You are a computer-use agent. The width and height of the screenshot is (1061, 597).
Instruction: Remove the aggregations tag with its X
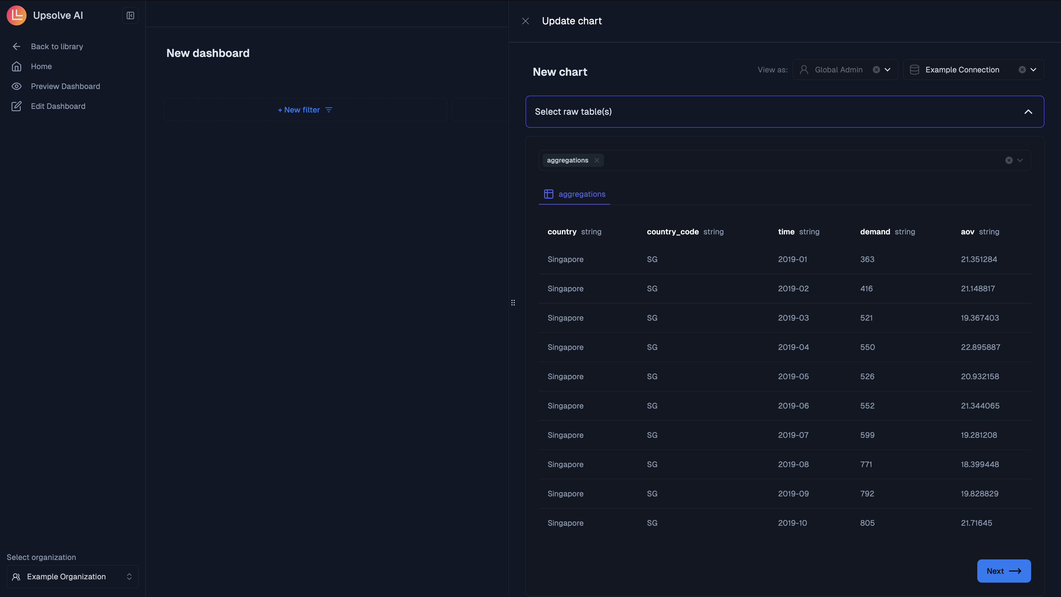click(x=597, y=160)
